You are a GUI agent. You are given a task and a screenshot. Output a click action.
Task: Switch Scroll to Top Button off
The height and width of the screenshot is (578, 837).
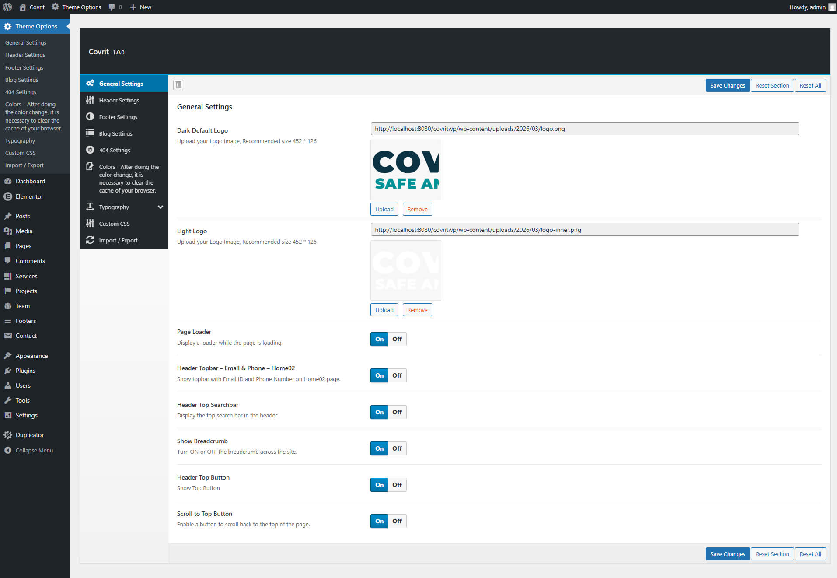397,521
